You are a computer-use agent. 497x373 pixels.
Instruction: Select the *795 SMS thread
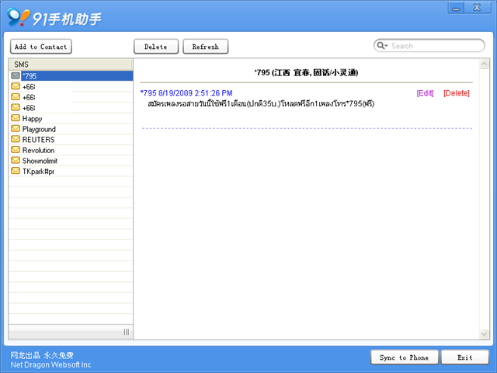pyautogui.click(x=71, y=76)
